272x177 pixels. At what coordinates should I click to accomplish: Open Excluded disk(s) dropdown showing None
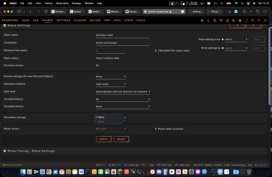pos(123,106)
